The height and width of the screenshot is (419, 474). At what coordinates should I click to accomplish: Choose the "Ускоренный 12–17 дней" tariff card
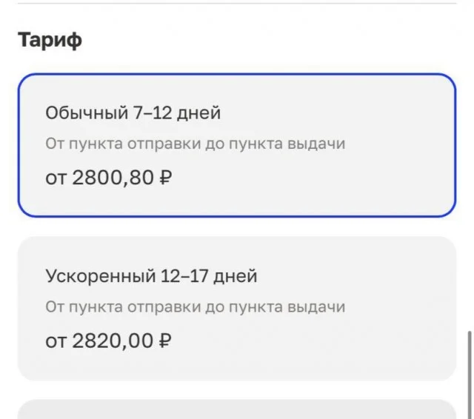coord(236,308)
